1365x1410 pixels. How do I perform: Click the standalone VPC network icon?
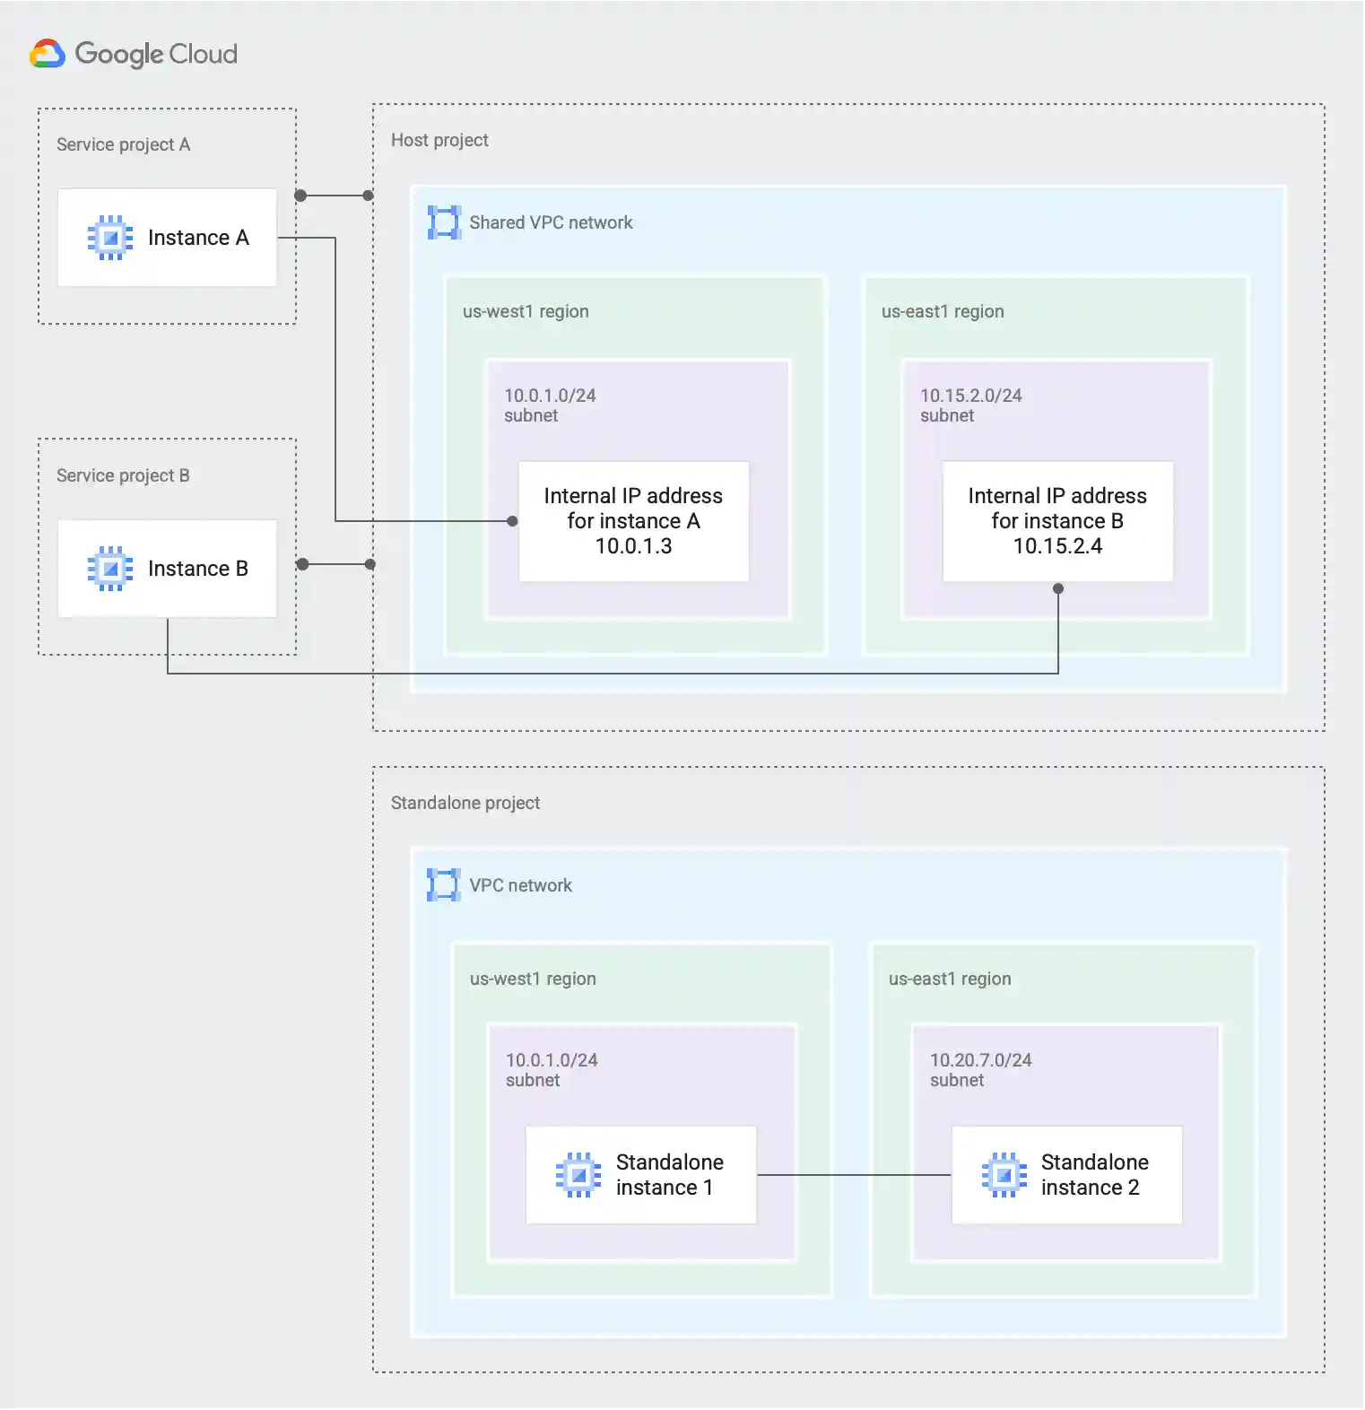tap(443, 885)
